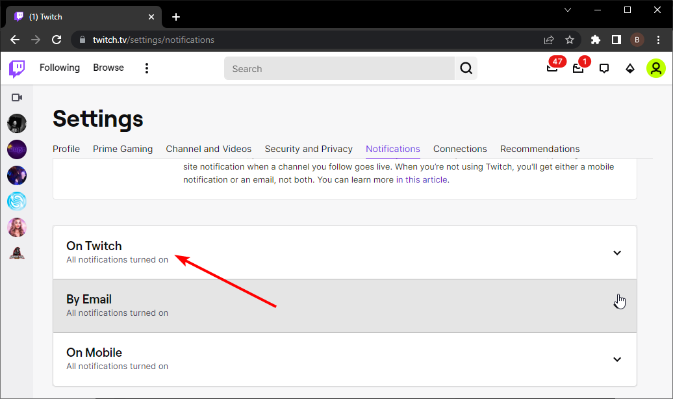Open the blue swirl channel avatar in sidebar
The image size is (673, 399).
[17, 201]
